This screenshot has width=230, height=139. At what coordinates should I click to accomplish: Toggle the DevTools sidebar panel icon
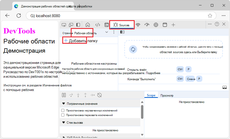(x=78, y=25)
